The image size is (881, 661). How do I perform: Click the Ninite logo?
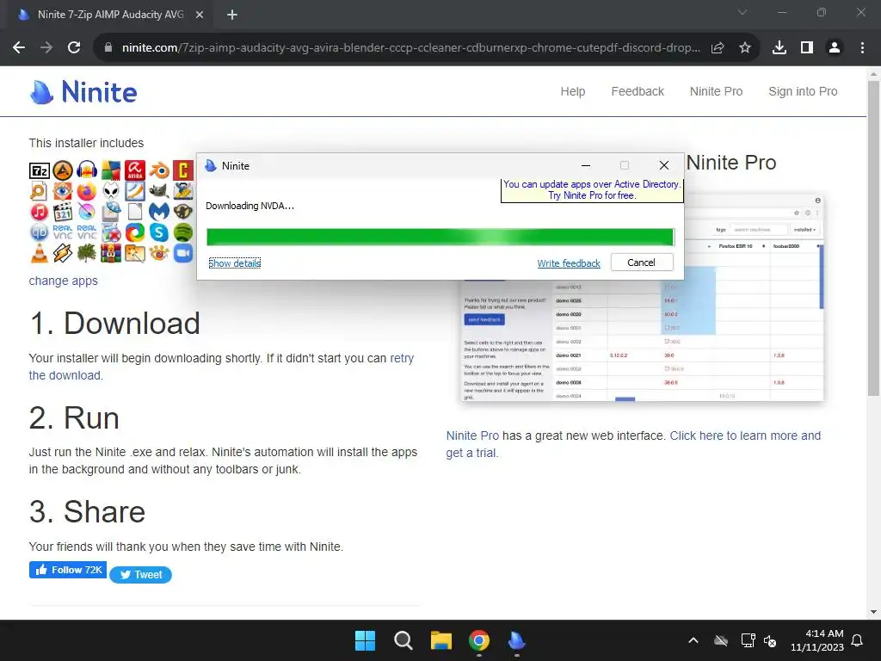point(83,91)
